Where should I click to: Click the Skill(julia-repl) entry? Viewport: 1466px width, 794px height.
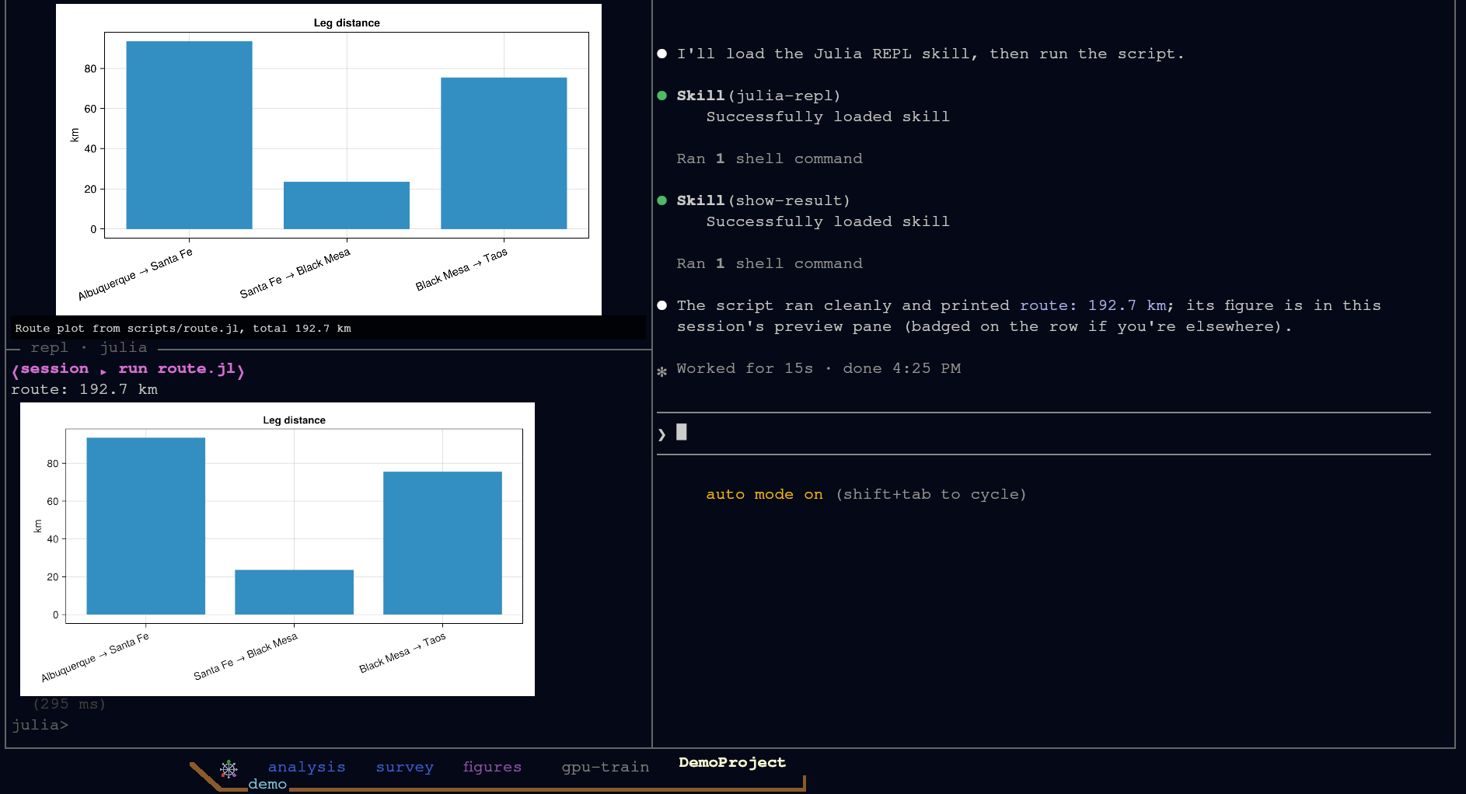pyautogui.click(x=758, y=96)
